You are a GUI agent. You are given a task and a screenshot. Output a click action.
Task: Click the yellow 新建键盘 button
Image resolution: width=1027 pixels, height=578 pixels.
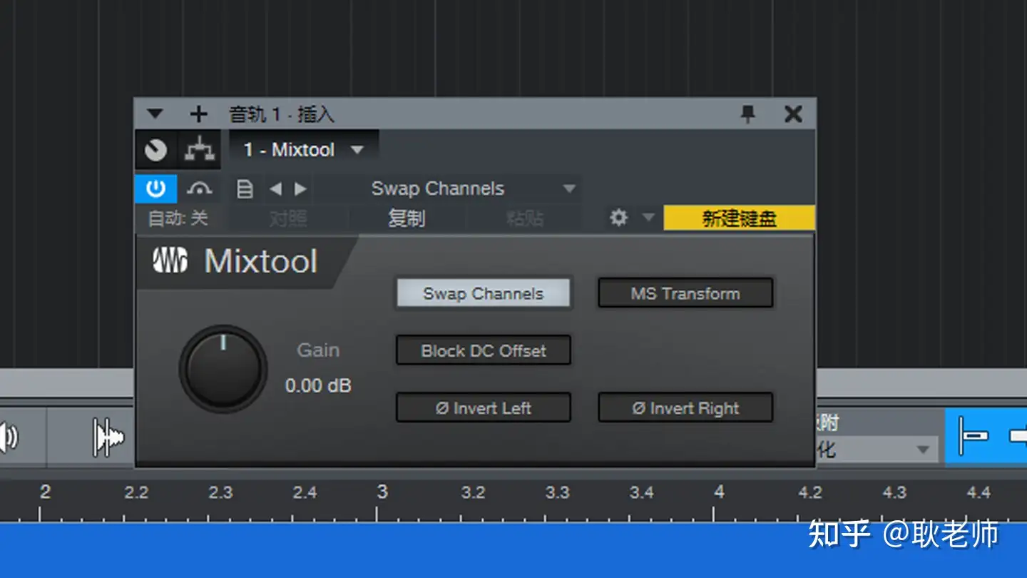pyautogui.click(x=739, y=218)
